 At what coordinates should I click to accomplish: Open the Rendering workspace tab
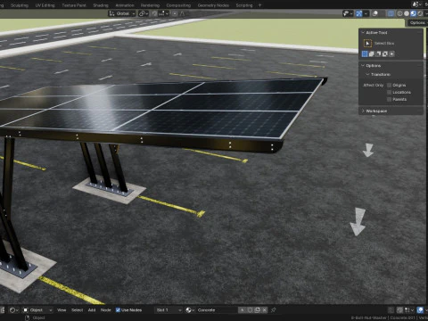(x=150, y=5)
